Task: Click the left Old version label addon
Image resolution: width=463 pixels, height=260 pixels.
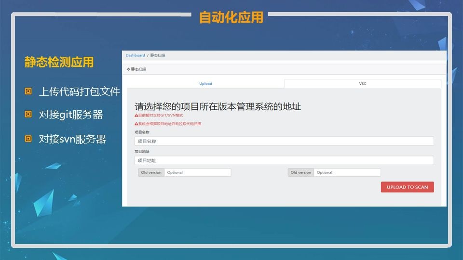Action: 151,172
